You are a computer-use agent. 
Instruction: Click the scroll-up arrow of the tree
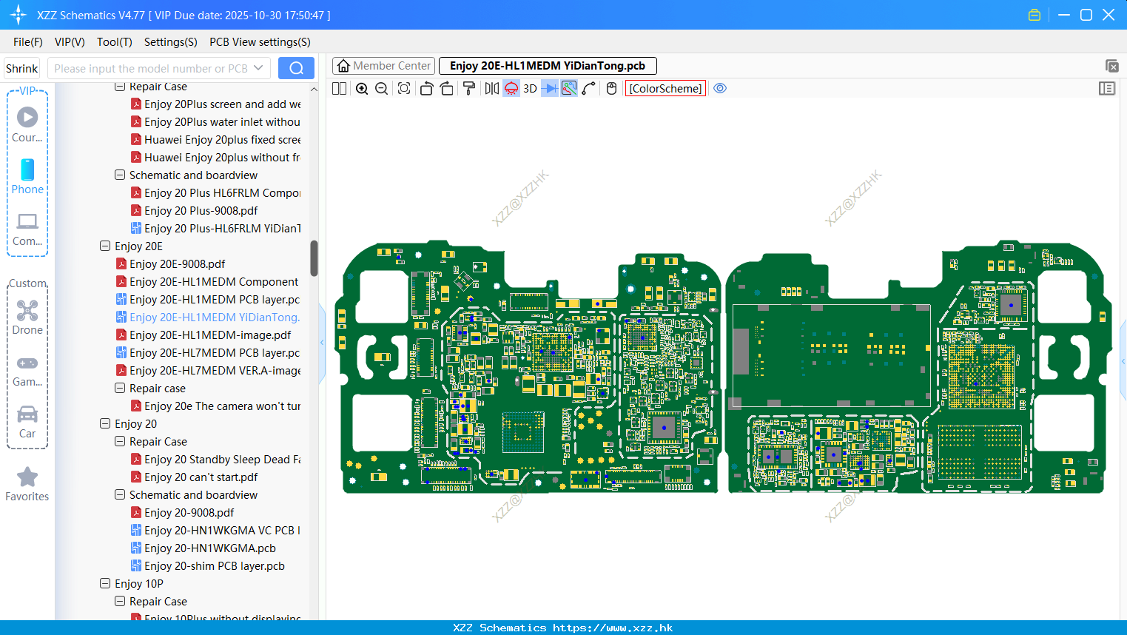point(314,89)
